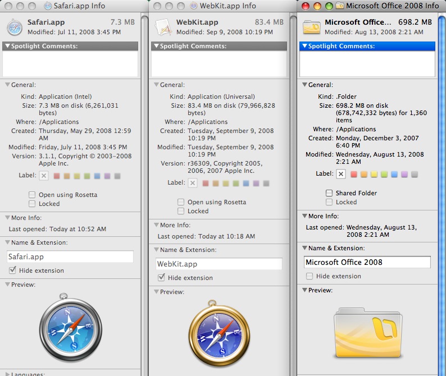Collapse General section in Microsoft Office window
This screenshot has width=446, height=376.
click(305, 84)
